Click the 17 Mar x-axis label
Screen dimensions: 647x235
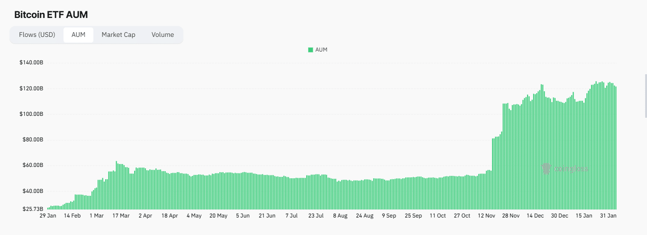[x=120, y=216]
